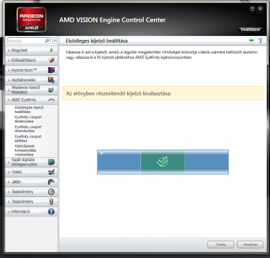The image size is (270, 258).
Task: Click the Alkalmaz button
Action: 250,244
